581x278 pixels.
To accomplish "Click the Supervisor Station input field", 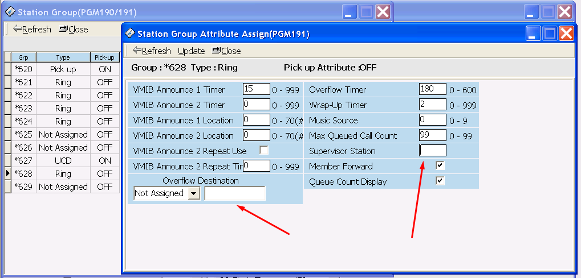I will 433,151.
